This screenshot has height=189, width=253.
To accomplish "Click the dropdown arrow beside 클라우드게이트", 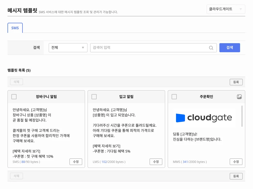I will click(241, 9).
